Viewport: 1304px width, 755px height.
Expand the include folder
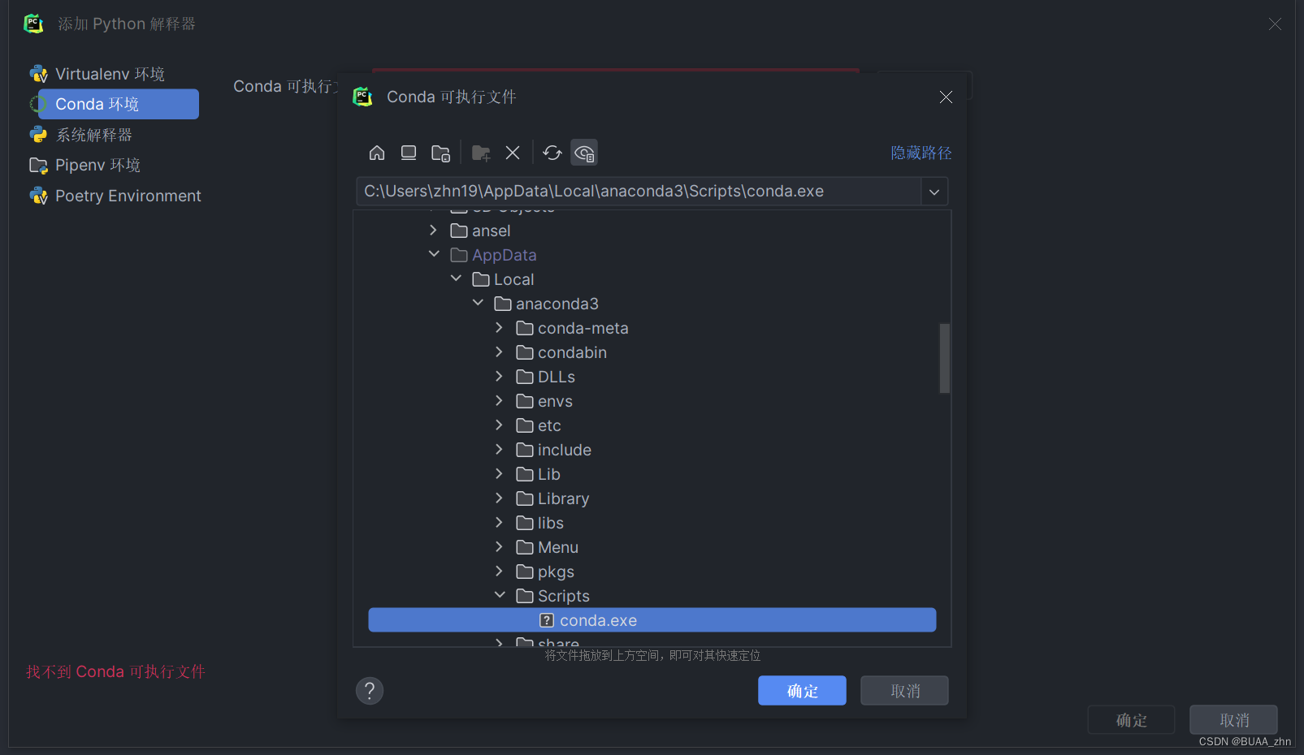tap(499, 449)
